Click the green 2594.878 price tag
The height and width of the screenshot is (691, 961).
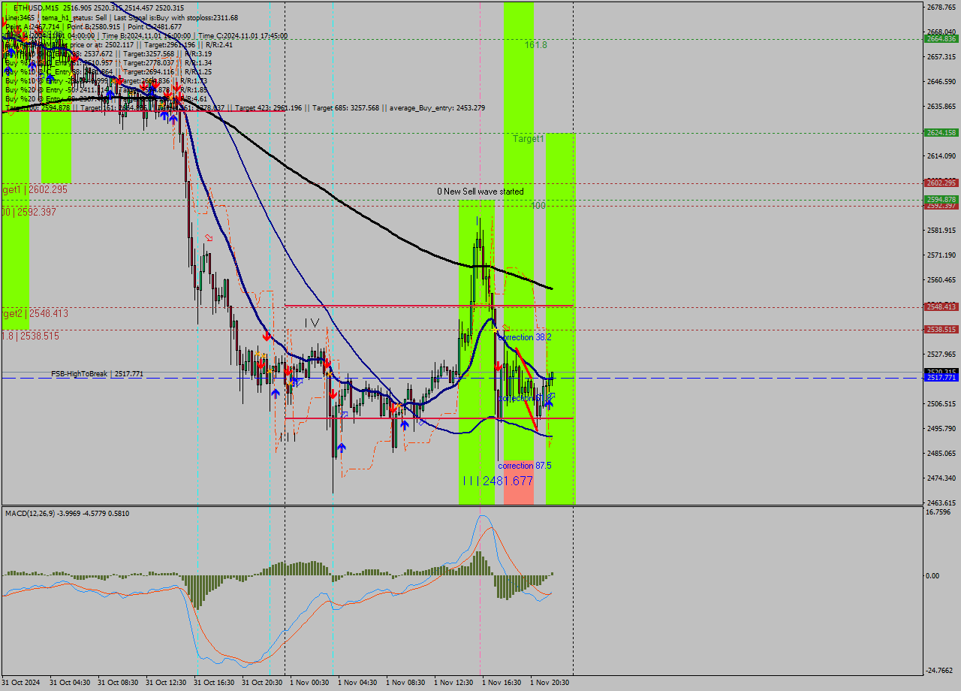(x=940, y=199)
